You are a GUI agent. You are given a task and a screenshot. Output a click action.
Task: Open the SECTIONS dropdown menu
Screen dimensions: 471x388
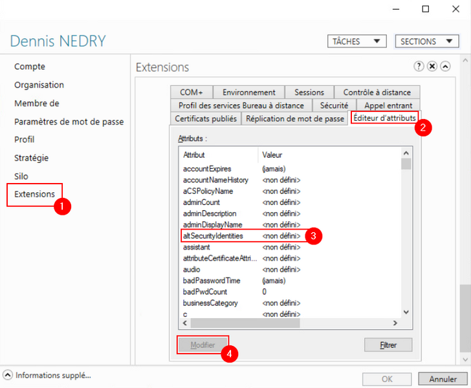click(426, 41)
